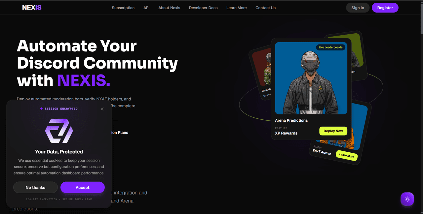Screen dimensions: 423x214
Task: Click the Live Leaderboards badge
Action: 330,47
